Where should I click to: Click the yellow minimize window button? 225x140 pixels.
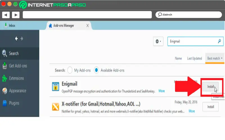pos(10,4)
